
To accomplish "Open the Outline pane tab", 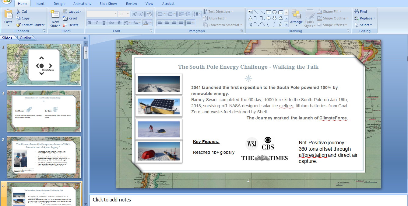I will [x=26, y=38].
